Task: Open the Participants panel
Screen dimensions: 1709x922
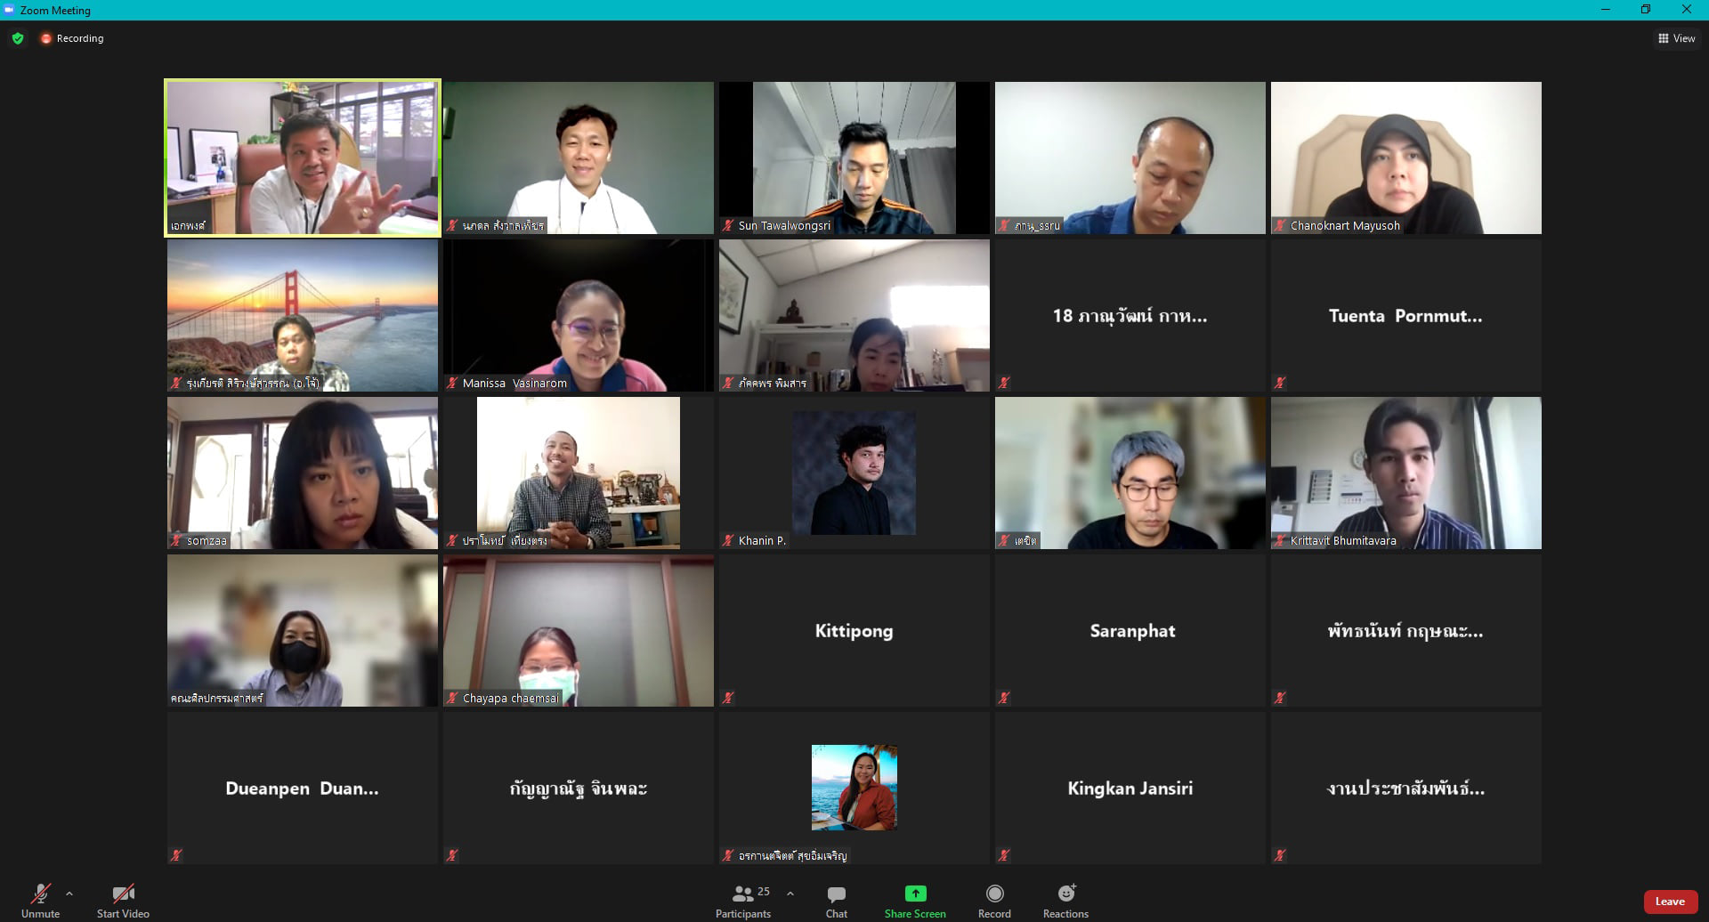Action: [x=743, y=901]
